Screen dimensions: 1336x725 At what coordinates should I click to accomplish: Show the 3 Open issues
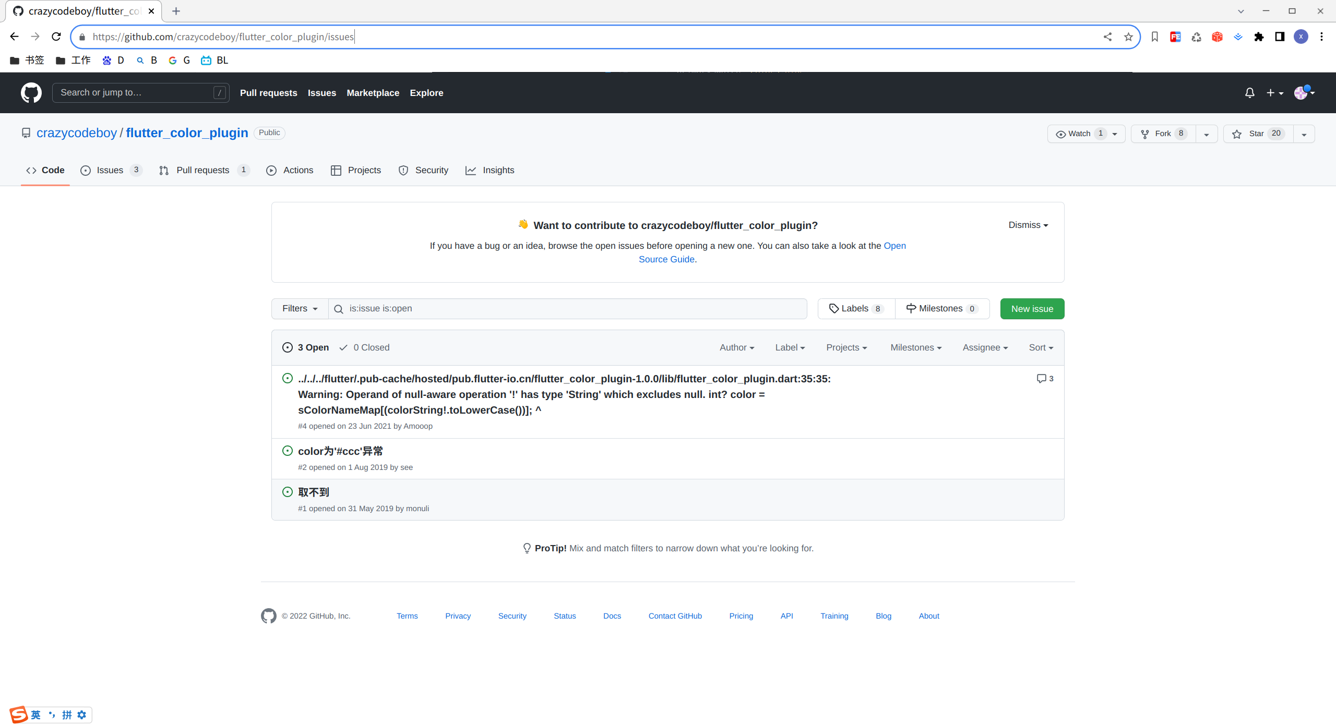pos(306,347)
